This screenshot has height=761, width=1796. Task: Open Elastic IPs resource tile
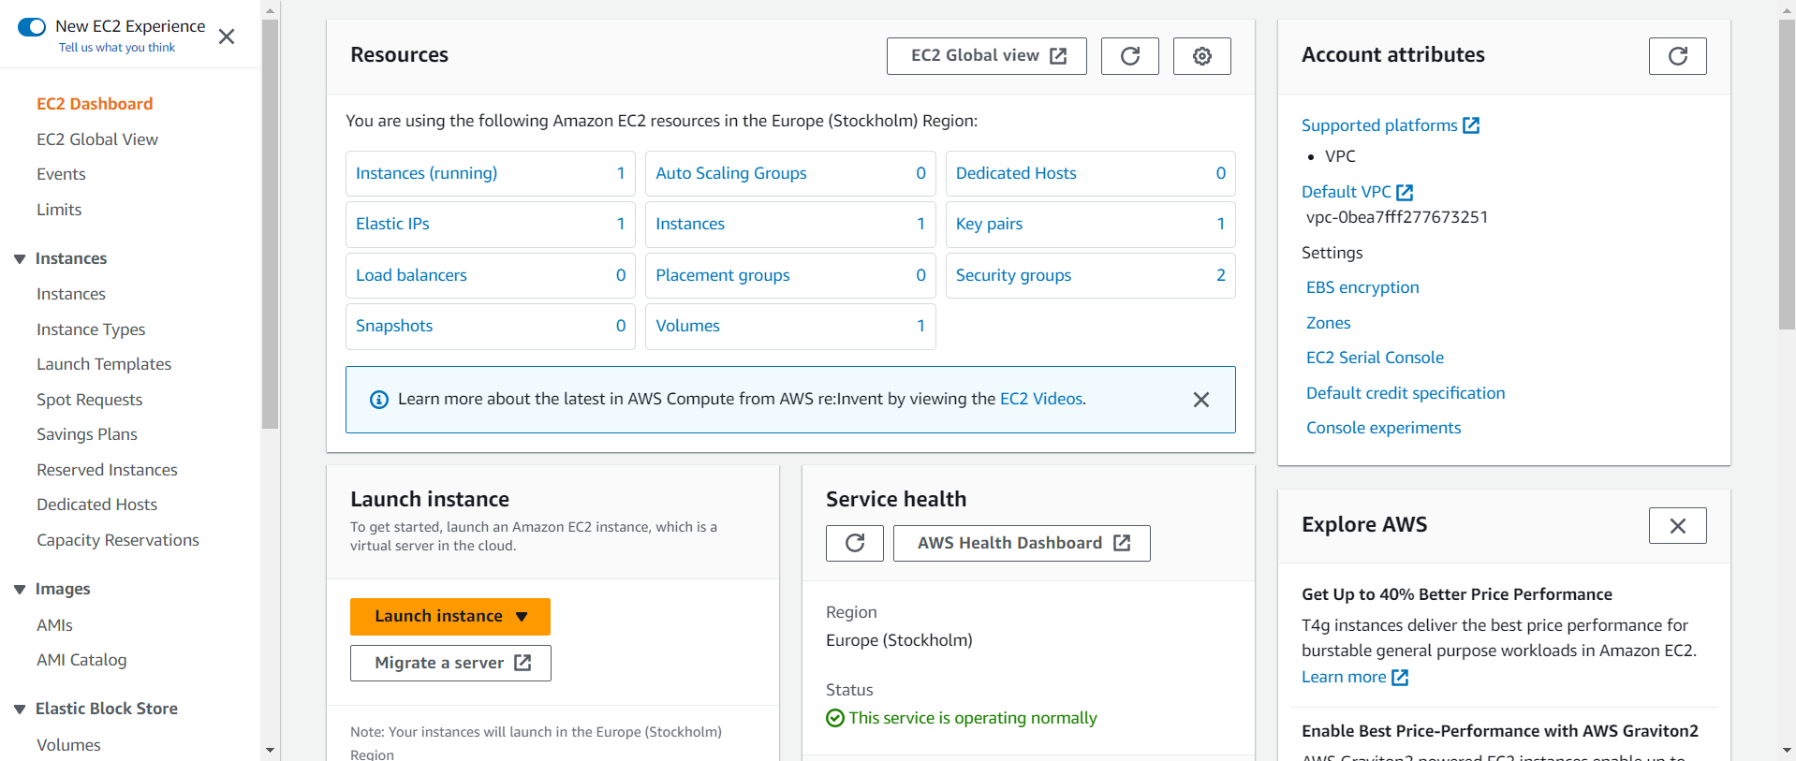tap(491, 225)
